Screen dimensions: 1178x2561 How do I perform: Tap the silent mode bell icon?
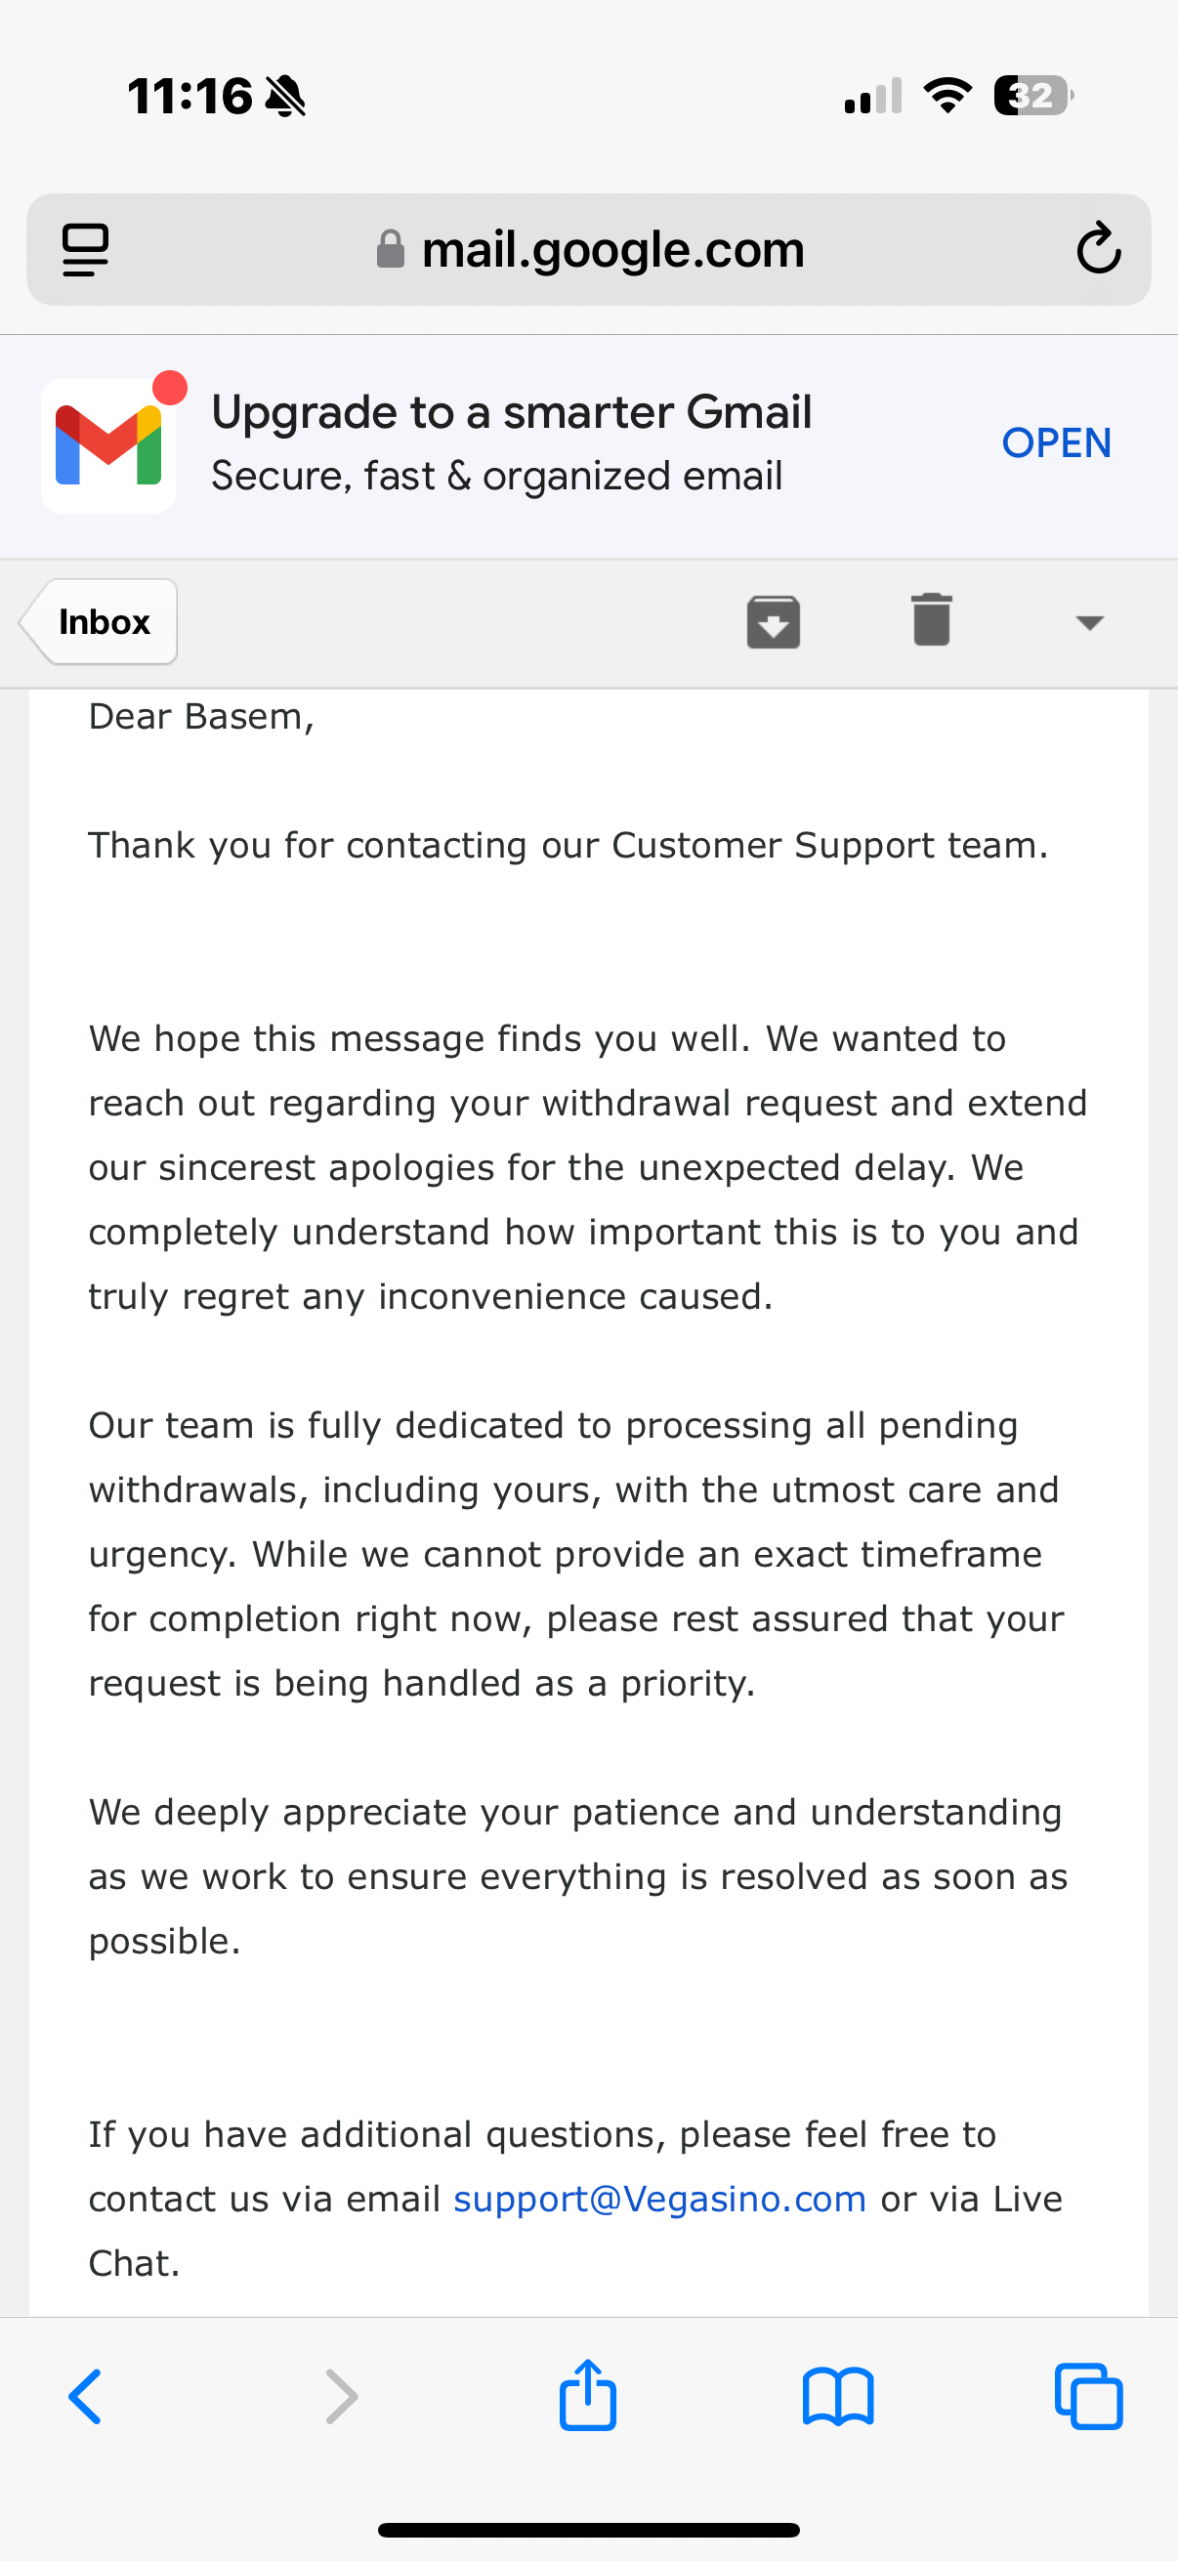[286, 97]
